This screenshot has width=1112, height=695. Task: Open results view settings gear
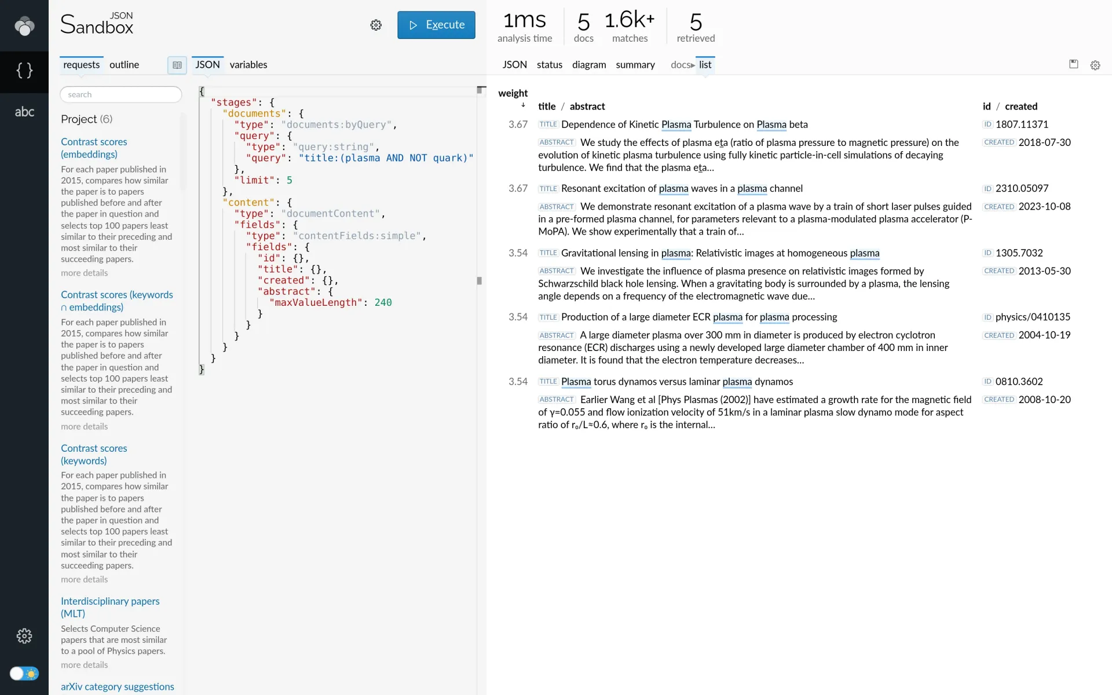click(x=1095, y=65)
